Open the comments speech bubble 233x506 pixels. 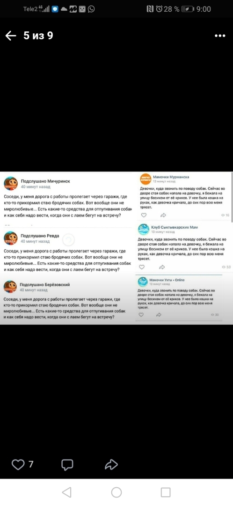point(67,464)
